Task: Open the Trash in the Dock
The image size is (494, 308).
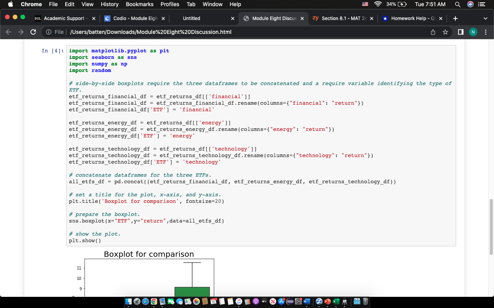Action: (x=365, y=302)
